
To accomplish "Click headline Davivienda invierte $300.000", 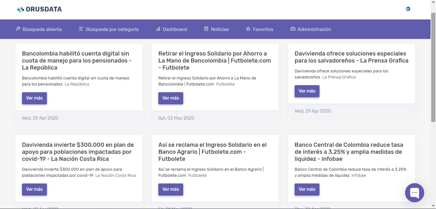I will pos(78,152).
